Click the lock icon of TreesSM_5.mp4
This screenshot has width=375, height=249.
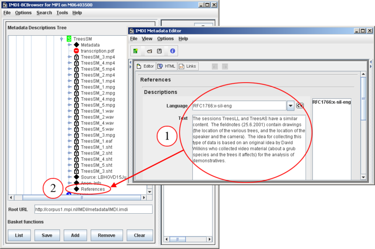(x=76, y=69)
